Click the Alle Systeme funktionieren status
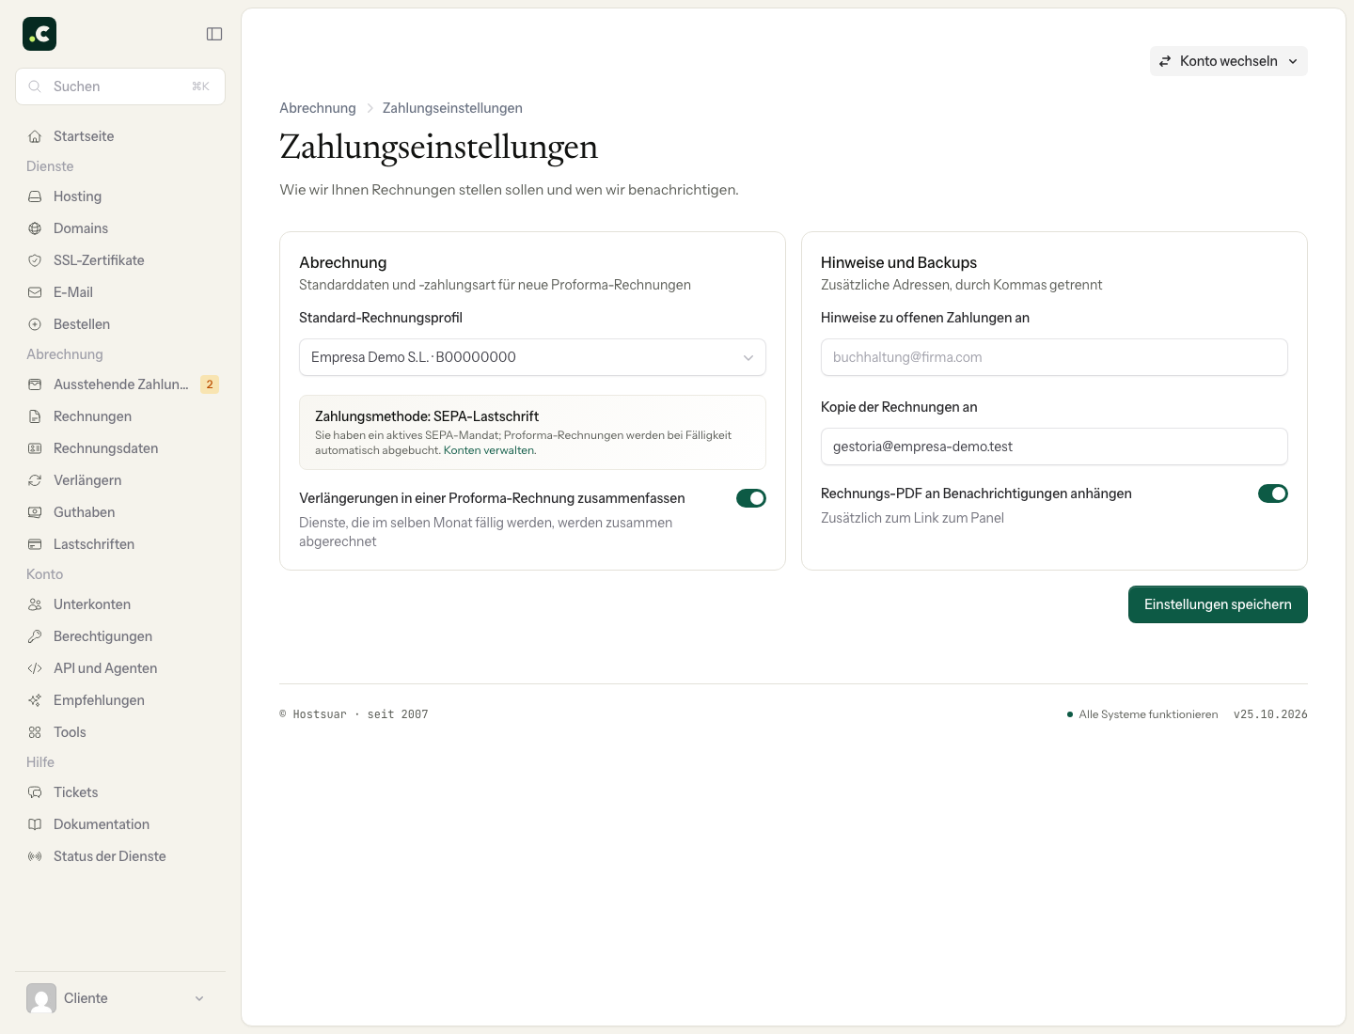The image size is (1354, 1034). pyautogui.click(x=1142, y=714)
